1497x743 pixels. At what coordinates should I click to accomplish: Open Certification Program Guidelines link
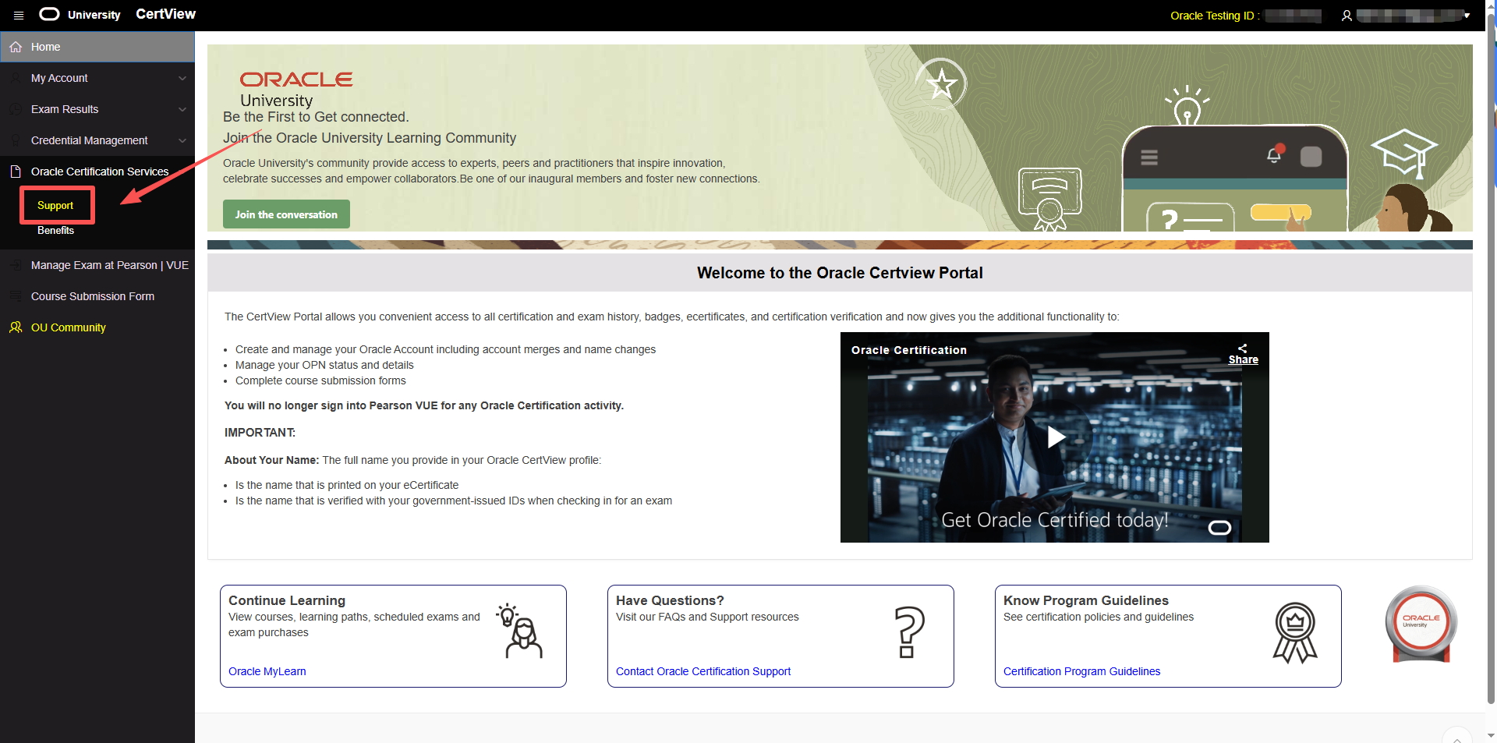point(1081,671)
